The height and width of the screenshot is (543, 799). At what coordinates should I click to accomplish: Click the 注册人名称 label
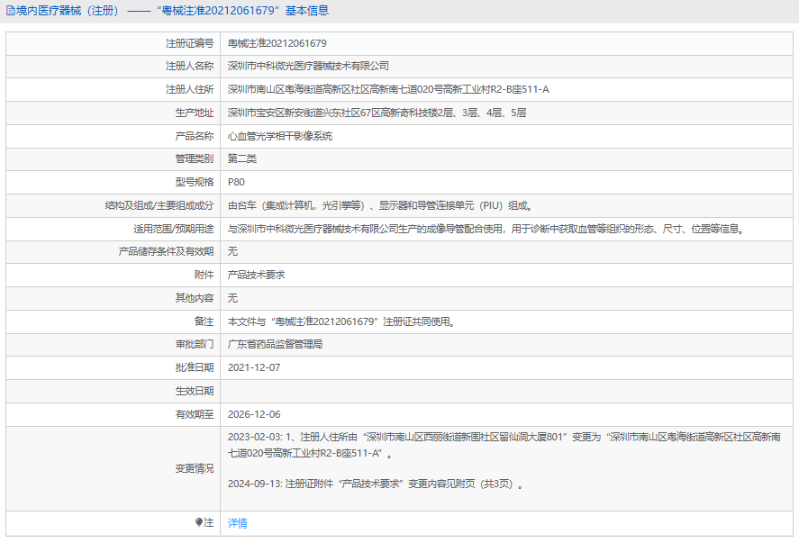tap(189, 67)
